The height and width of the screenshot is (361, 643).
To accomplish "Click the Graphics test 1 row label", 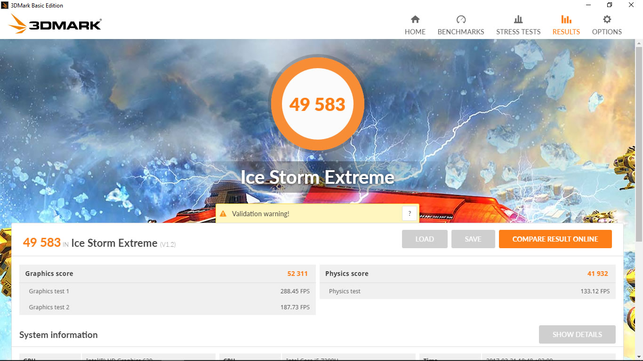I will point(49,291).
